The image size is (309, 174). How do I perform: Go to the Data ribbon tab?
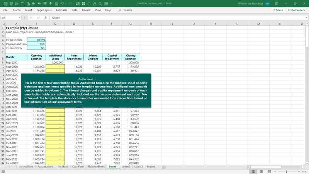click(x=74, y=10)
